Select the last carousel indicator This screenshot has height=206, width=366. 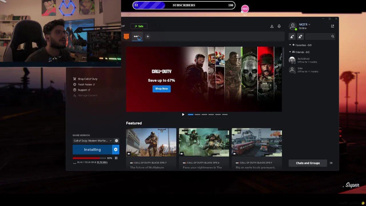(225, 114)
